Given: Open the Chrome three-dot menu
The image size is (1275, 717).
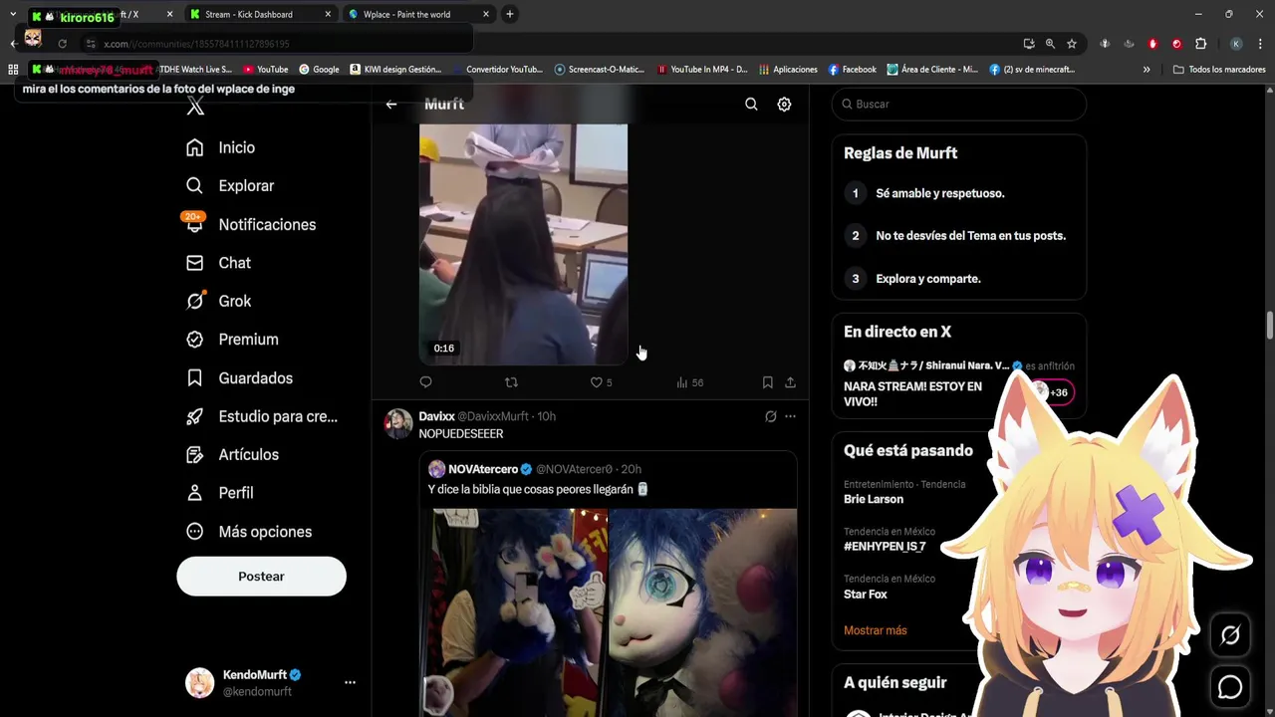Looking at the screenshot, I should [x=1261, y=44].
